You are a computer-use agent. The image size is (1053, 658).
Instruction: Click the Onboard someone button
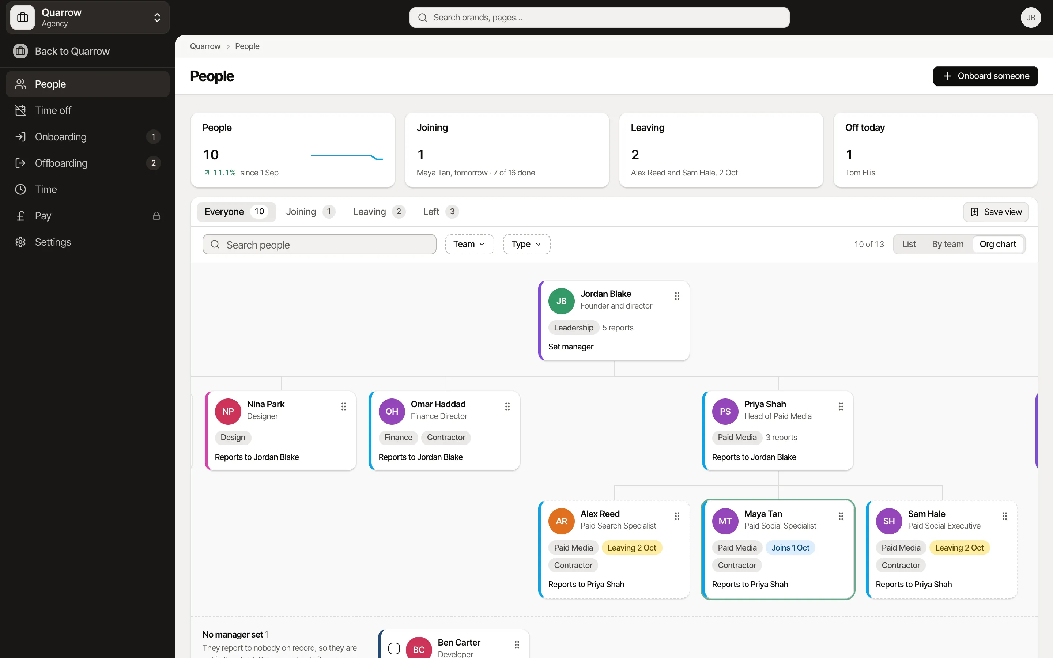[985, 76]
